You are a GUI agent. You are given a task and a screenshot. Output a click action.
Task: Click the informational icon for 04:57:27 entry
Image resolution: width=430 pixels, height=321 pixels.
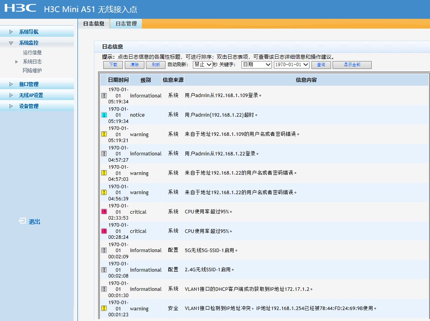coord(104,153)
